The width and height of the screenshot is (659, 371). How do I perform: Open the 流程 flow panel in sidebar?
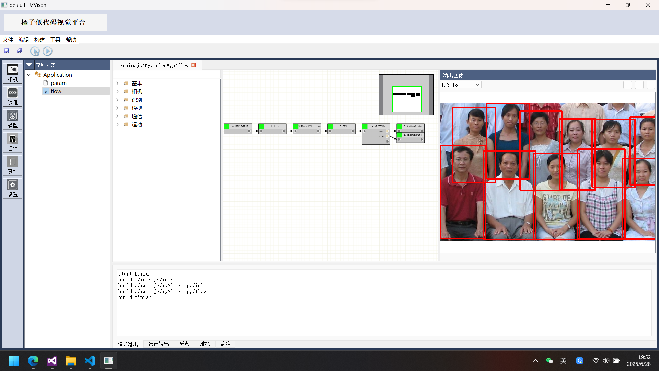pos(13,96)
